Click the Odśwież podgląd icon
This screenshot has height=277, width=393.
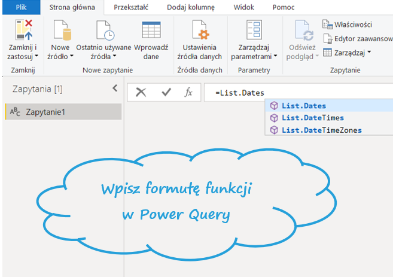304,30
